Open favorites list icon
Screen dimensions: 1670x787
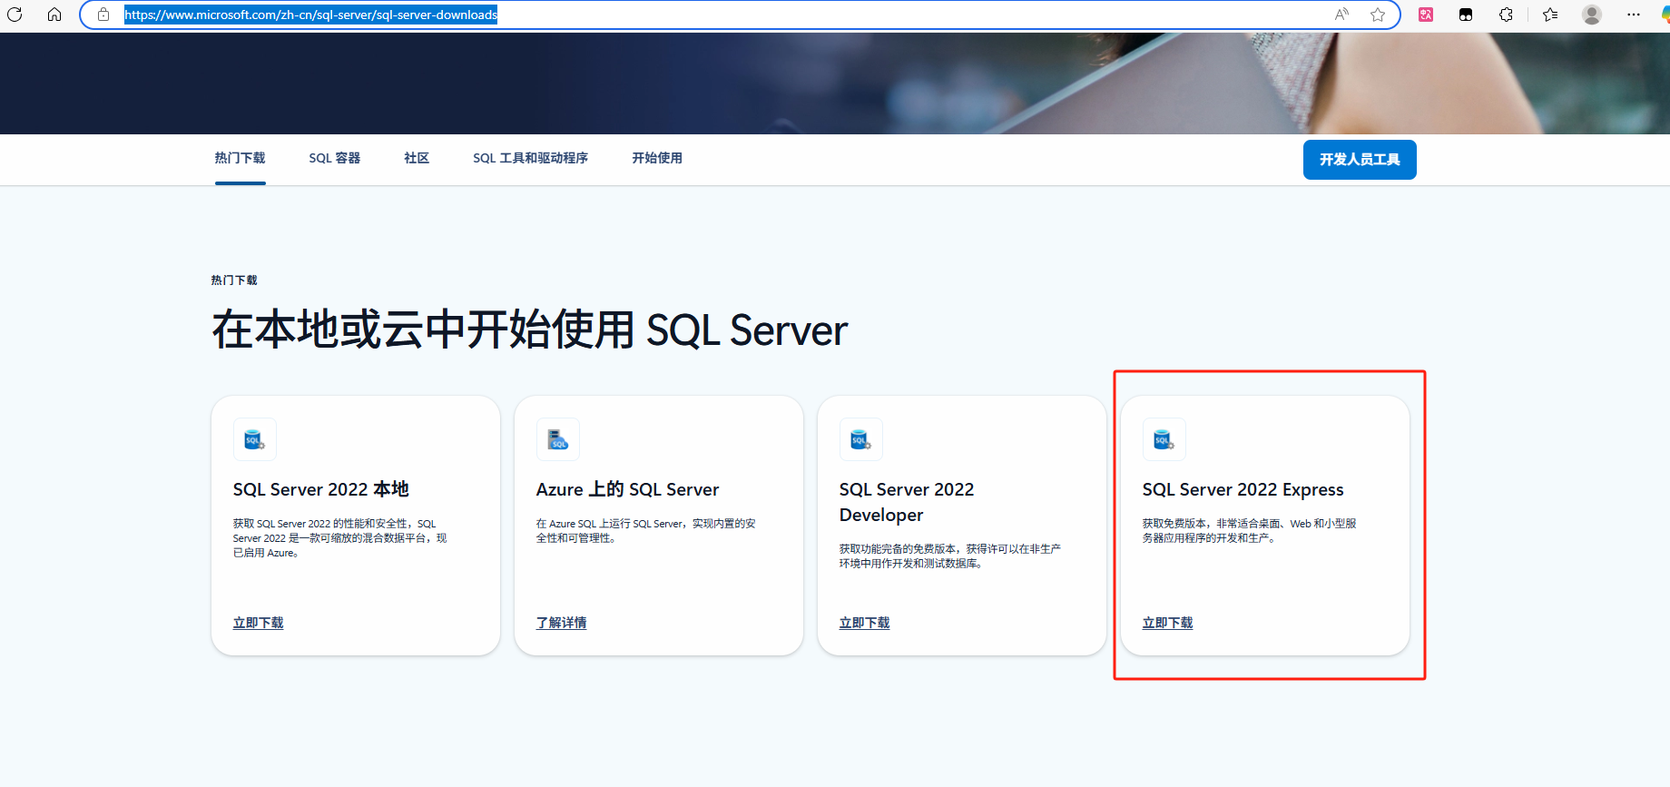(x=1550, y=15)
